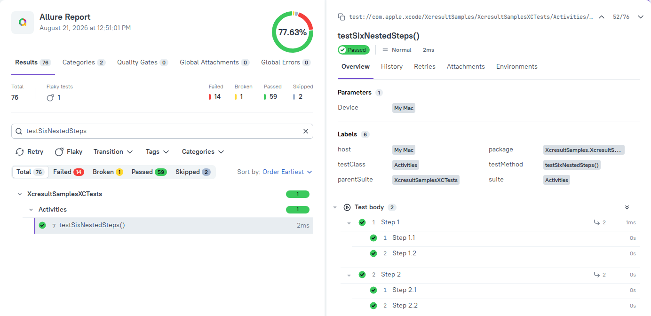Clear the search field with the X icon
The height and width of the screenshot is (316, 651).
click(305, 131)
